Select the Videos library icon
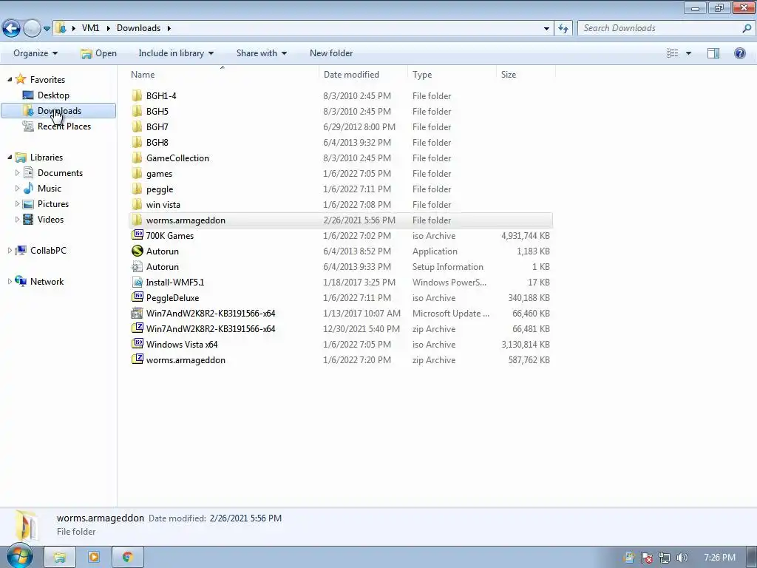Screen dimensions: 757x568 pos(29,219)
